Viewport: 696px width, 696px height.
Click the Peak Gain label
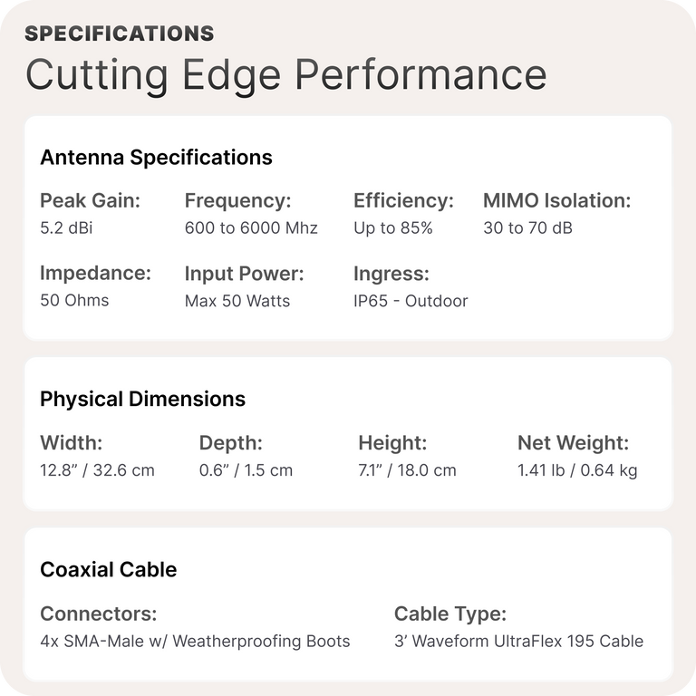click(90, 200)
